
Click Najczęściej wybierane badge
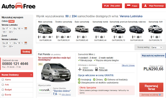pos(153,55)
